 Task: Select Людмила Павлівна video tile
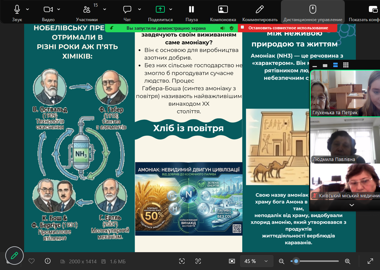345,140
